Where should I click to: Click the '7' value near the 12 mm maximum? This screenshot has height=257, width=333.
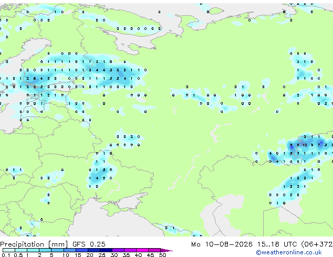point(319,145)
